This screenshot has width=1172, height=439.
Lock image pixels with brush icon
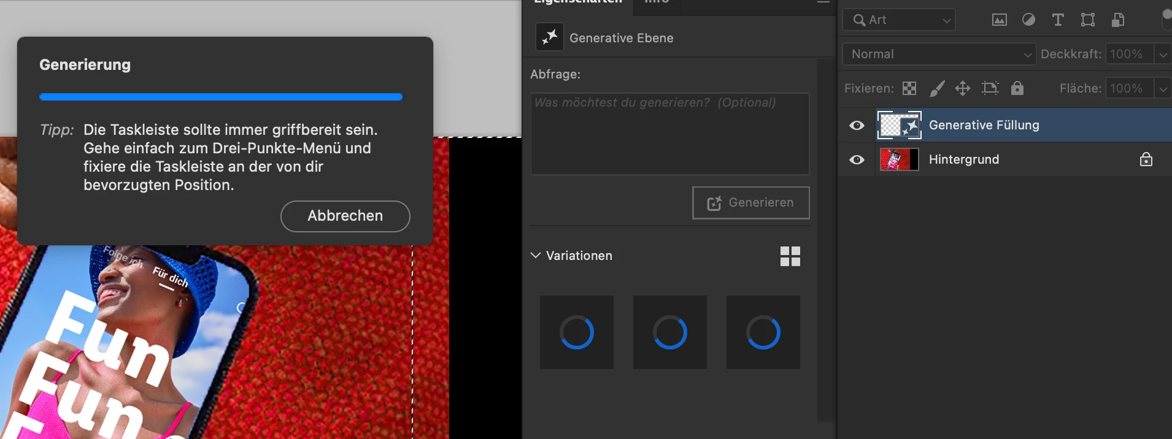[936, 88]
